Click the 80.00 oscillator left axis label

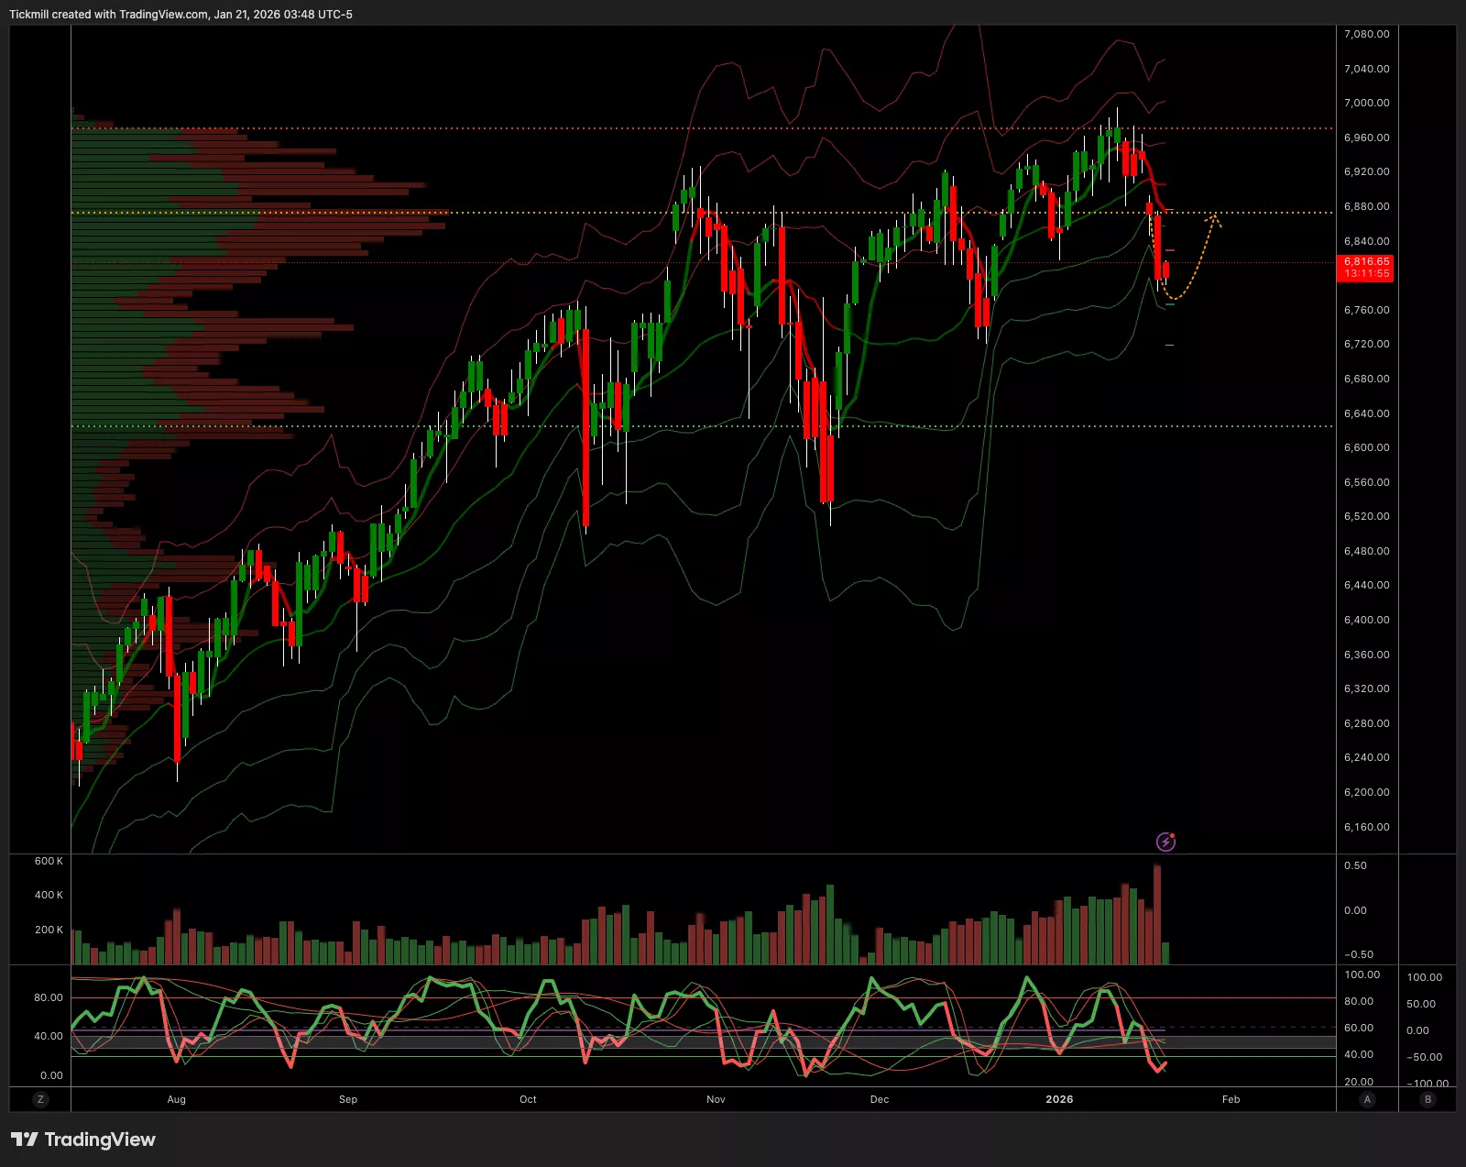(49, 997)
